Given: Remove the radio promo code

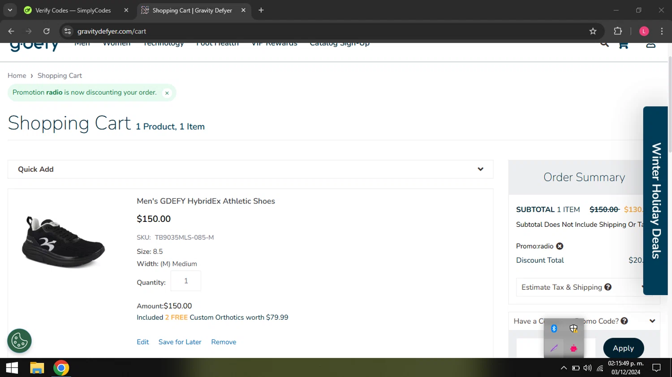Looking at the screenshot, I should 560,246.
